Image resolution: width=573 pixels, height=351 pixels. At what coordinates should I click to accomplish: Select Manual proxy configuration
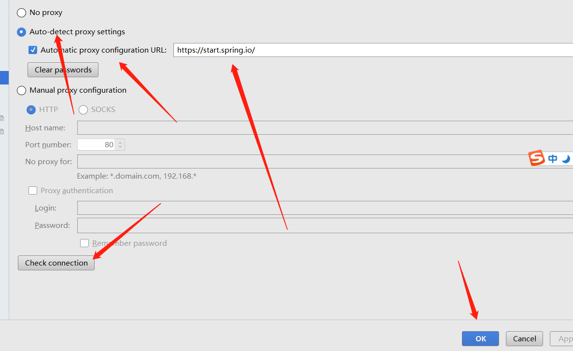point(21,90)
